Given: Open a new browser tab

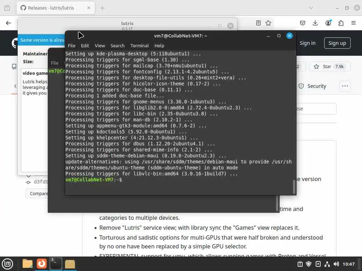Looking at the screenshot, I should coord(102,8).
